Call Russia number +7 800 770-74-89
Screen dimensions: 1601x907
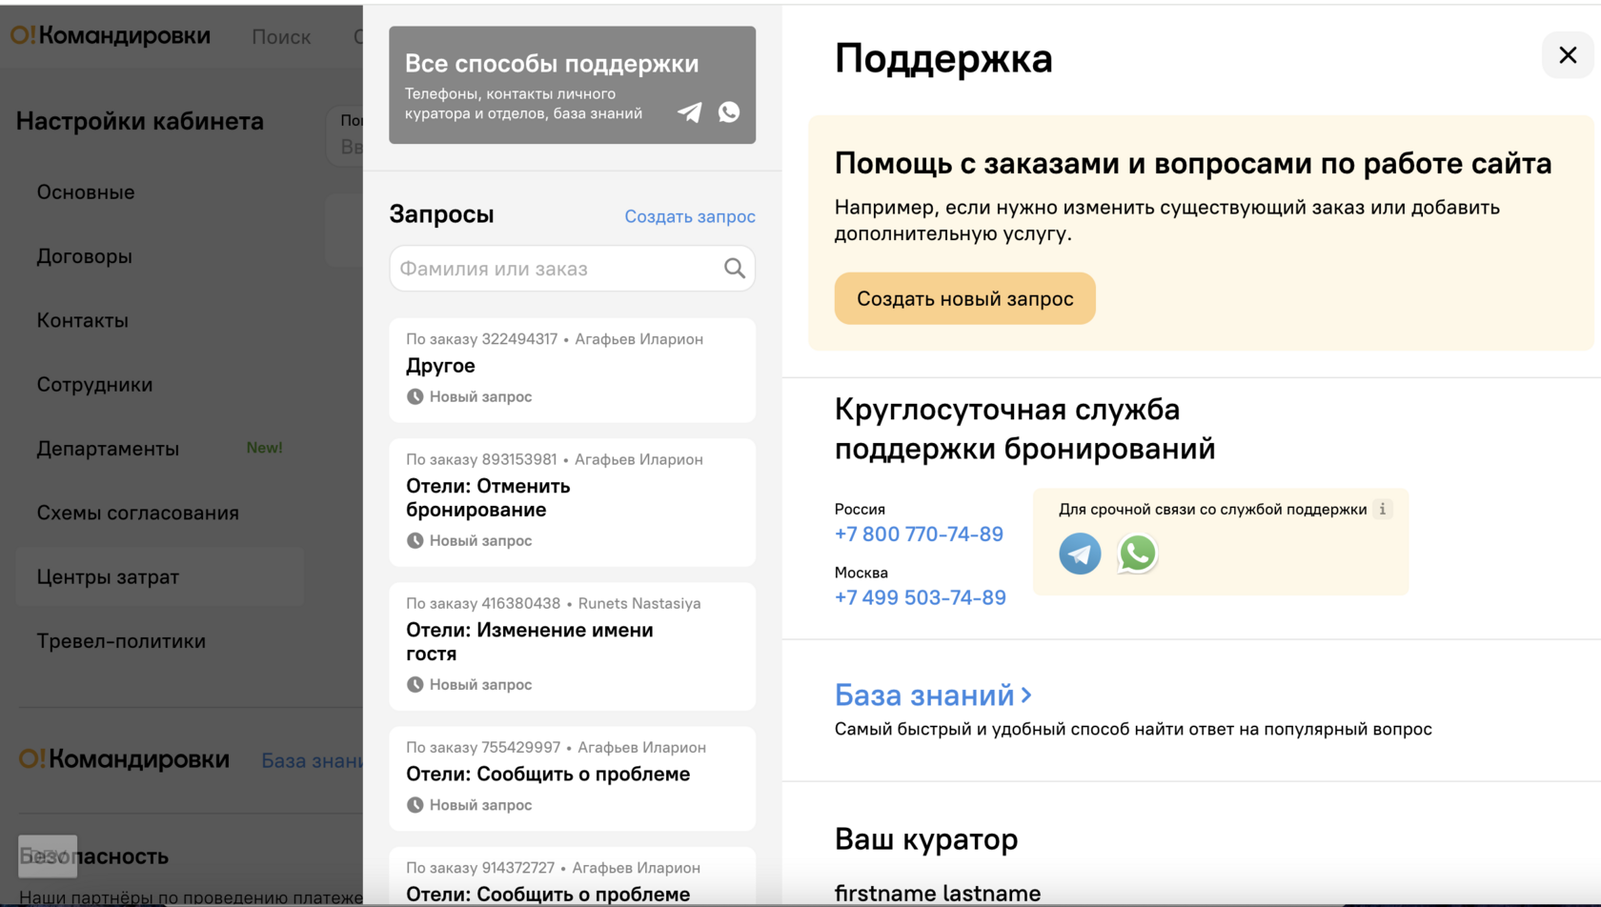919,534
